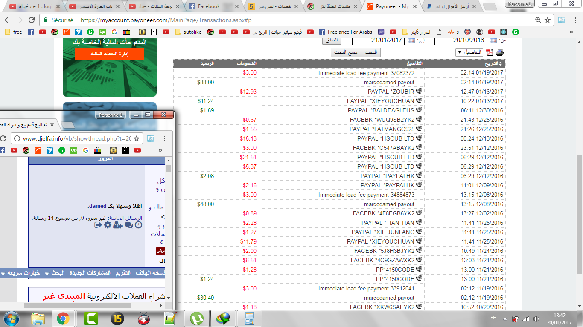Open chat bubbles icon in djelfa forum window

coord(128,224)
